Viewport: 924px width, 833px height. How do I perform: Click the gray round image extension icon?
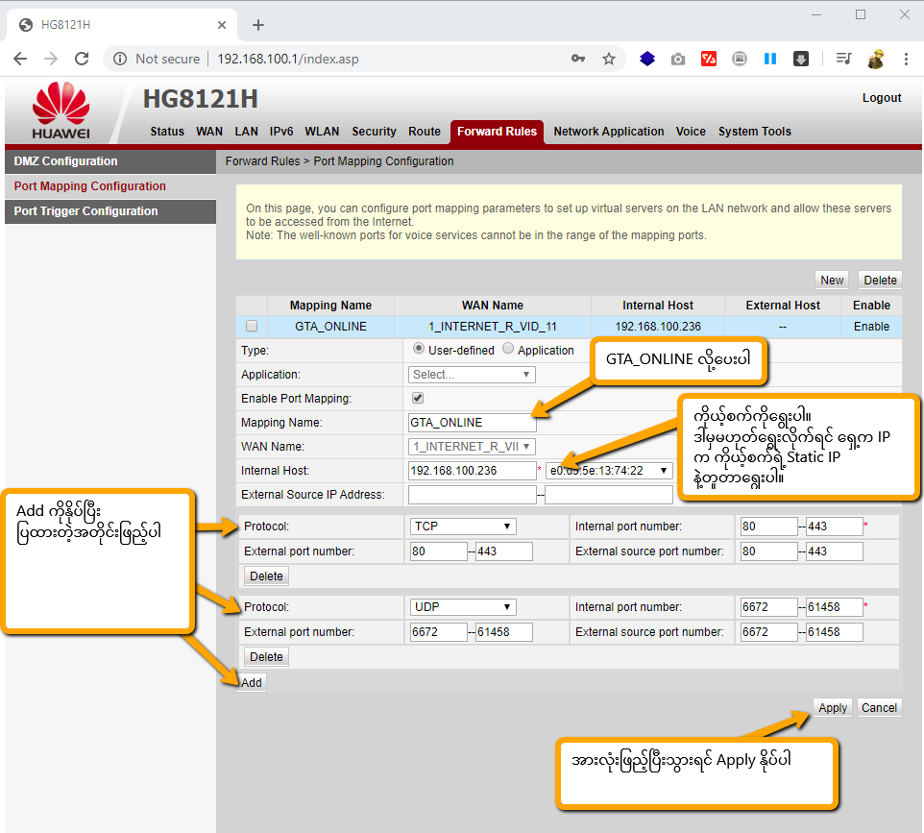740,59
